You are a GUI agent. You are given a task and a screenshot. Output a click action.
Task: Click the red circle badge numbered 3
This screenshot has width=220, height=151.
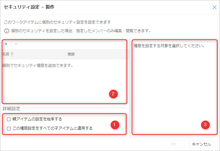[x=206, y=125]
